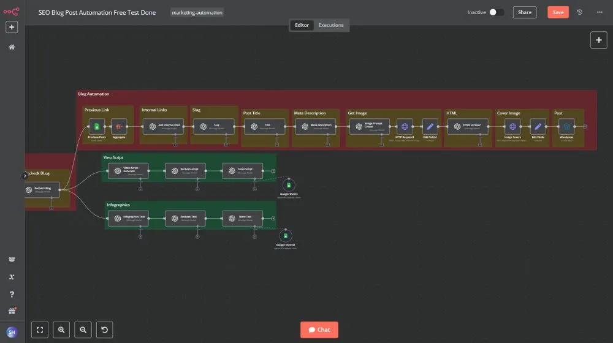Reset canvas zoom with the undo-arrow icon
Viewport: 613px width, 343px height.
point(104,330)
